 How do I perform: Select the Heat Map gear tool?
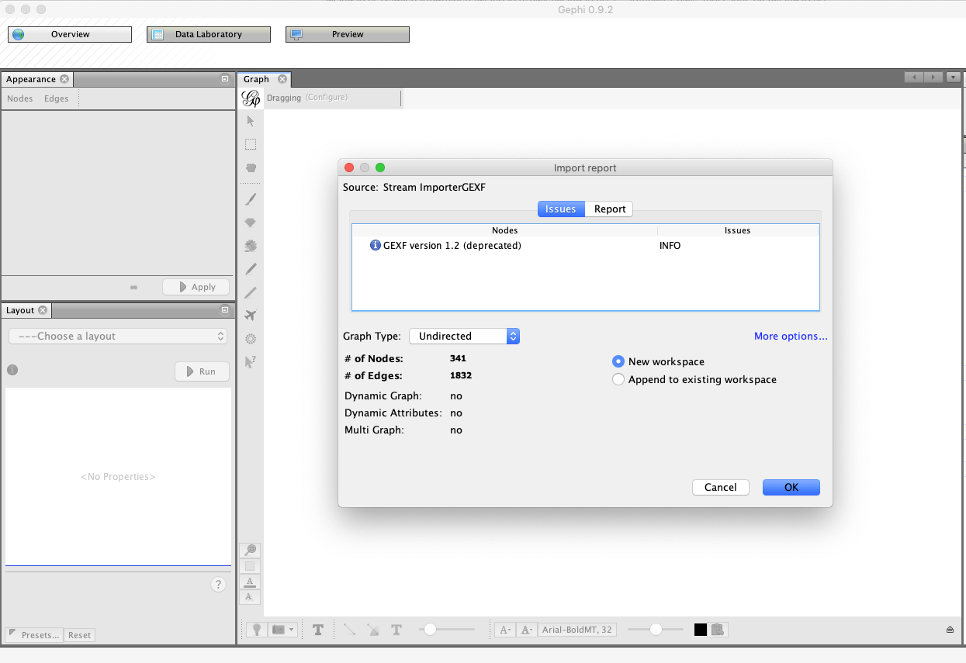click(x=251, y=339)
